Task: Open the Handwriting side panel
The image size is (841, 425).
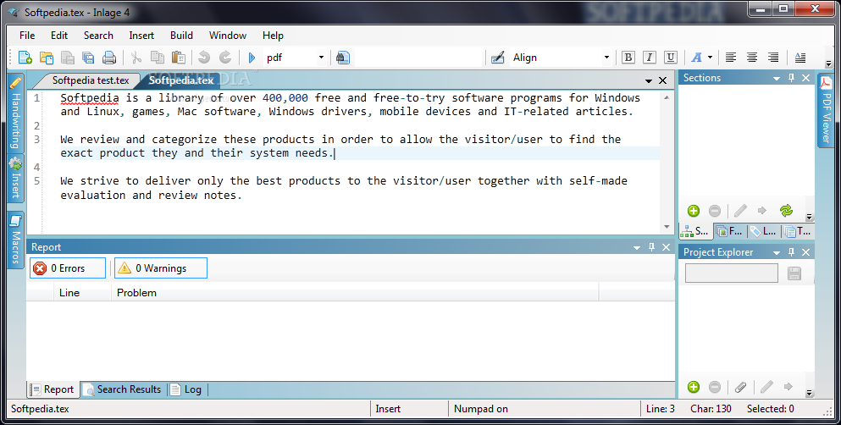Action: click(15, 113)
